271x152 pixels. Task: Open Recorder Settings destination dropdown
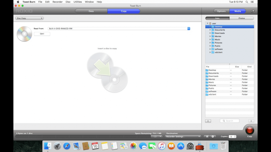[x=183, y=136]
